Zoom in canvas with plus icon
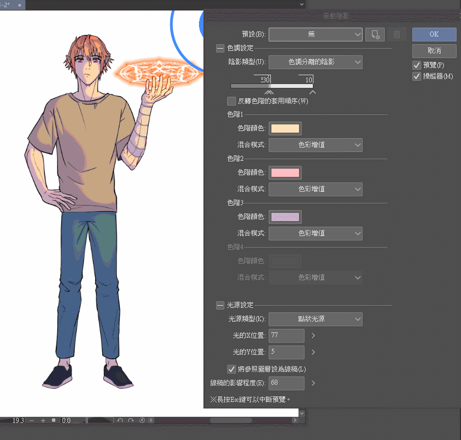The width and height of the screenshot is (461, 440). click(43, 421)
